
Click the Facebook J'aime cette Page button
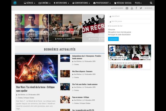click(x=118, y=58)
